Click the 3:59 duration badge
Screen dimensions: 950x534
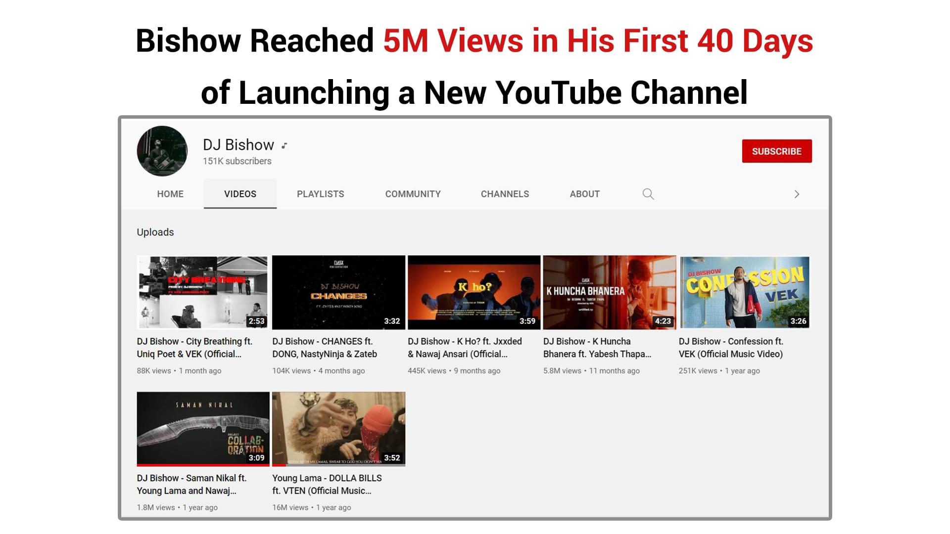(x=527, y=321)
